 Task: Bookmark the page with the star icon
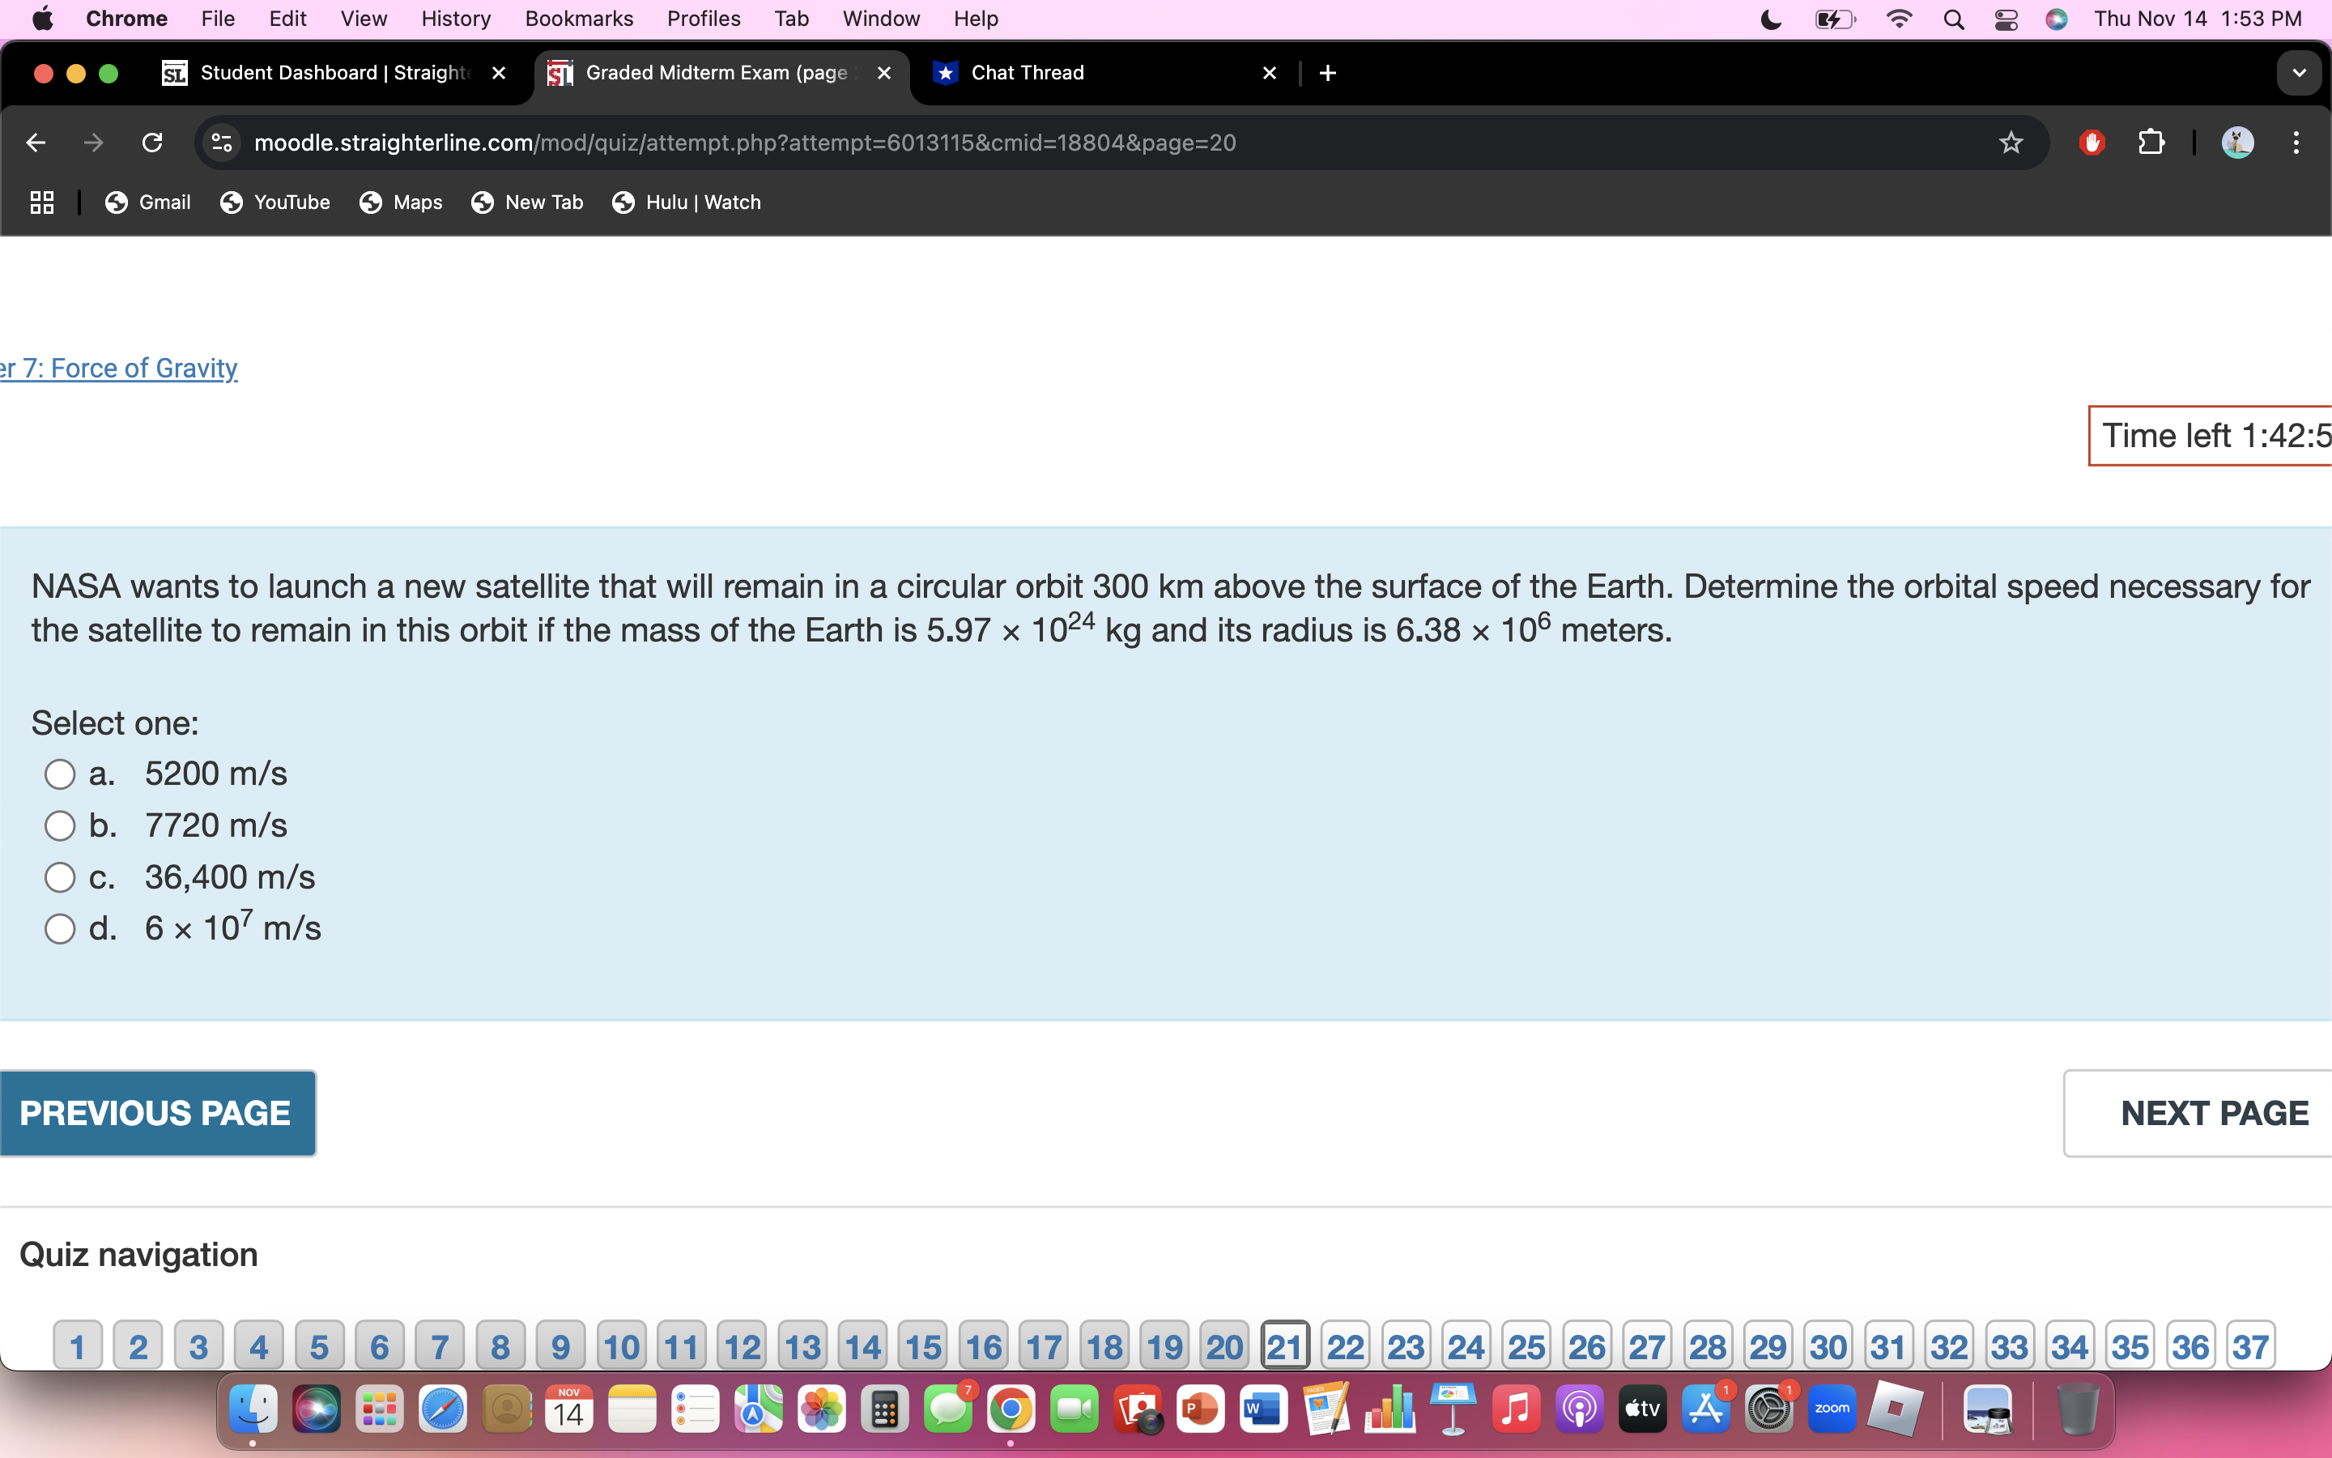point(2011,142)
